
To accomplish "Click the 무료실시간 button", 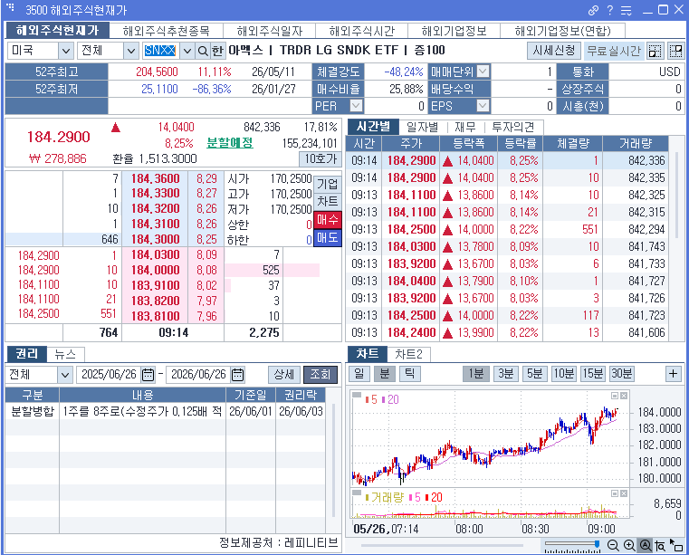I will (614, 51).
